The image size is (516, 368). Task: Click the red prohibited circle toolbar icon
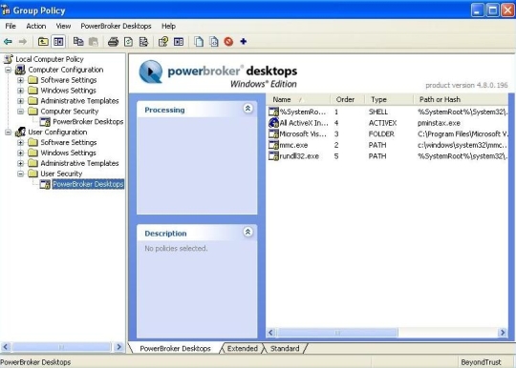(228, 42)
